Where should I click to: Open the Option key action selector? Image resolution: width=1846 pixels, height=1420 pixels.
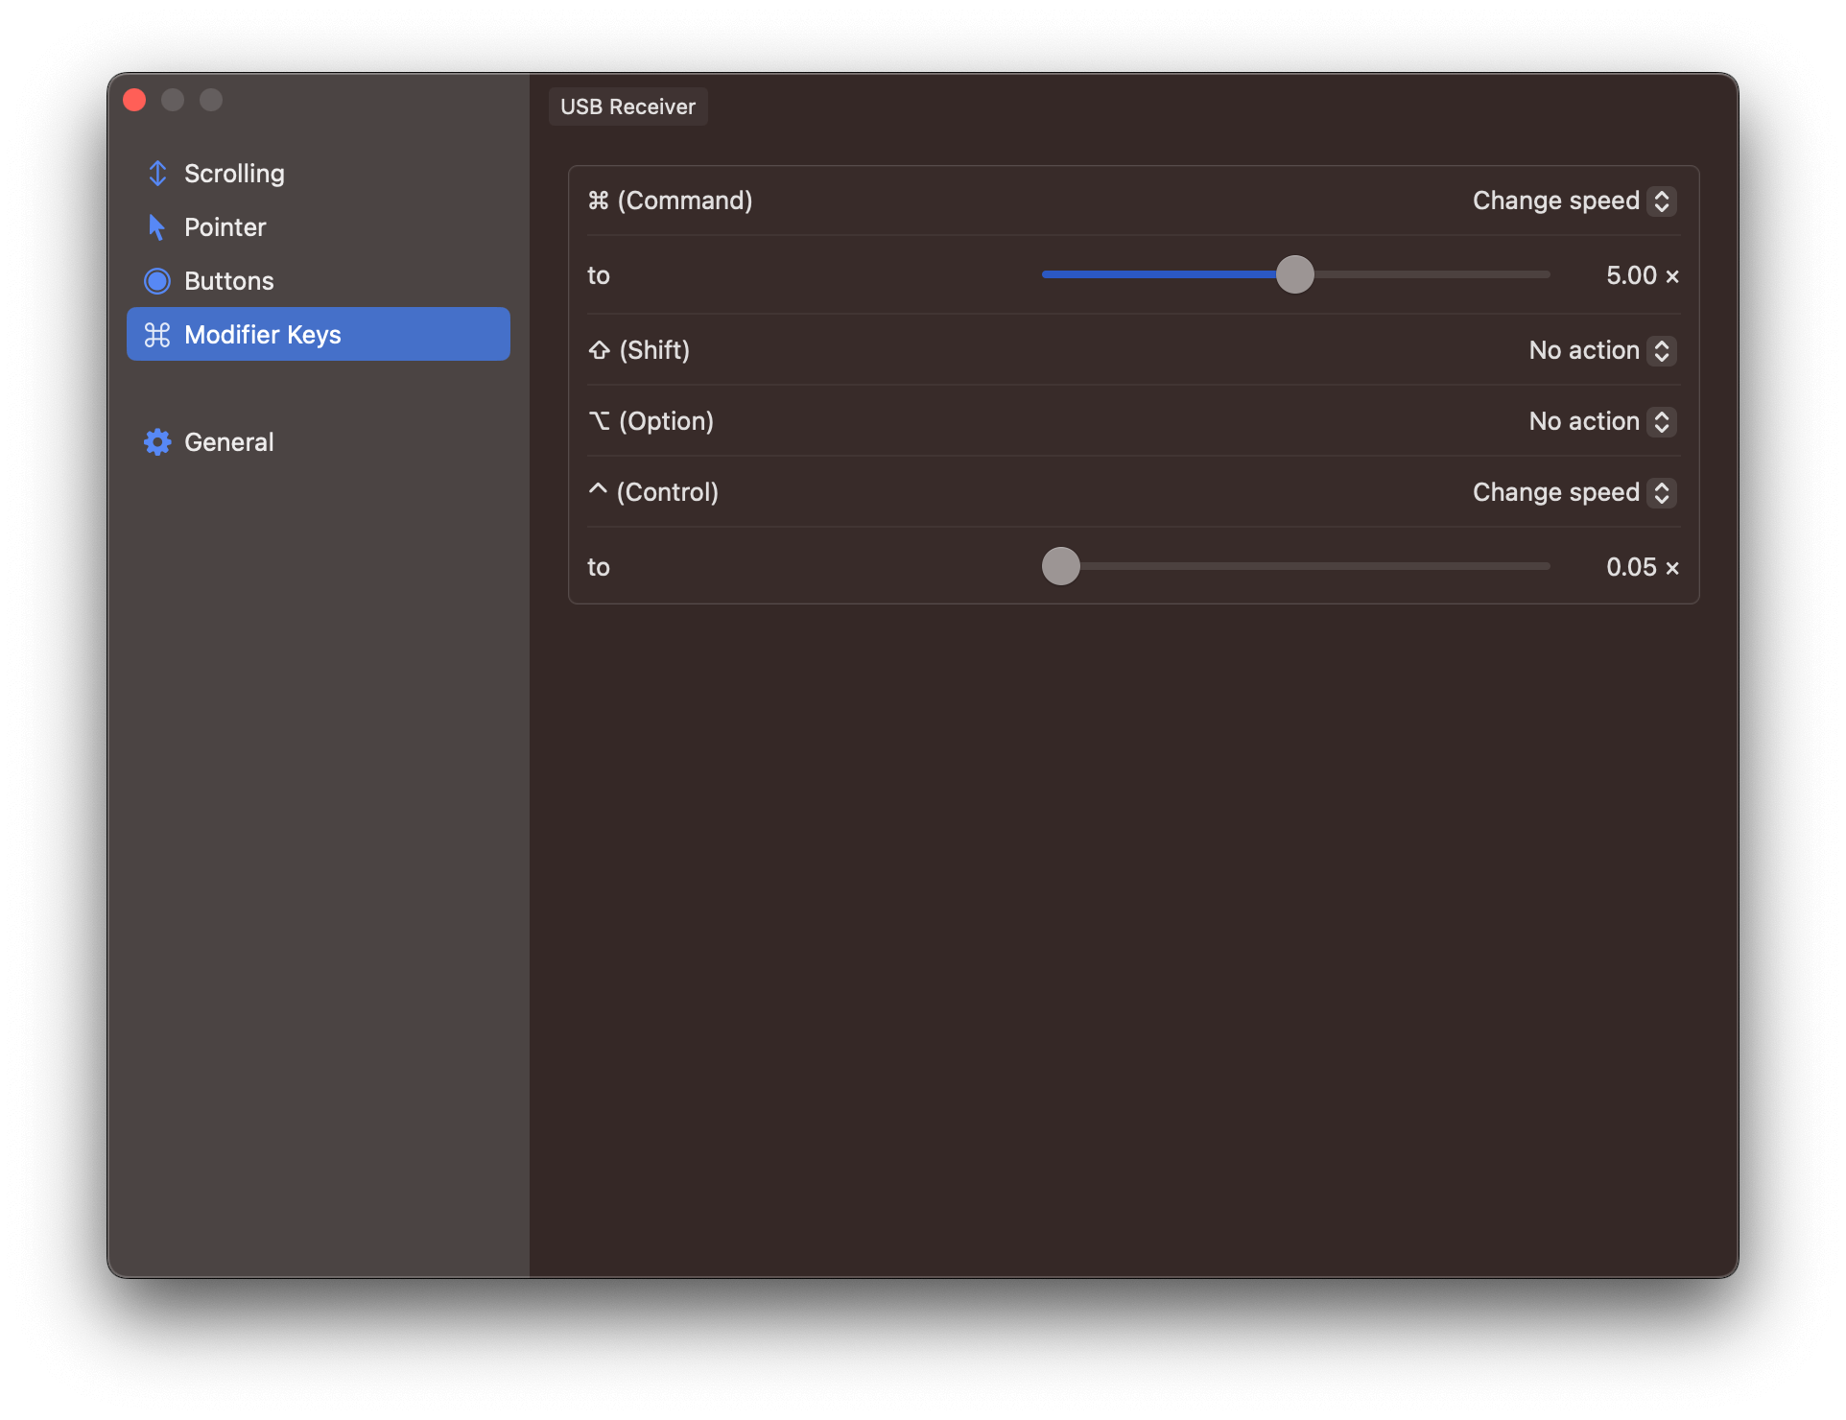[1599, 421]
